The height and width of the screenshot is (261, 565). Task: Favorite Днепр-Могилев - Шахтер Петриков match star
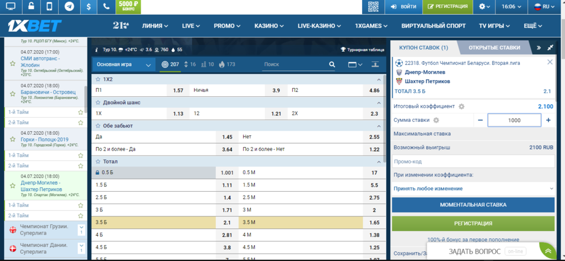12,186
